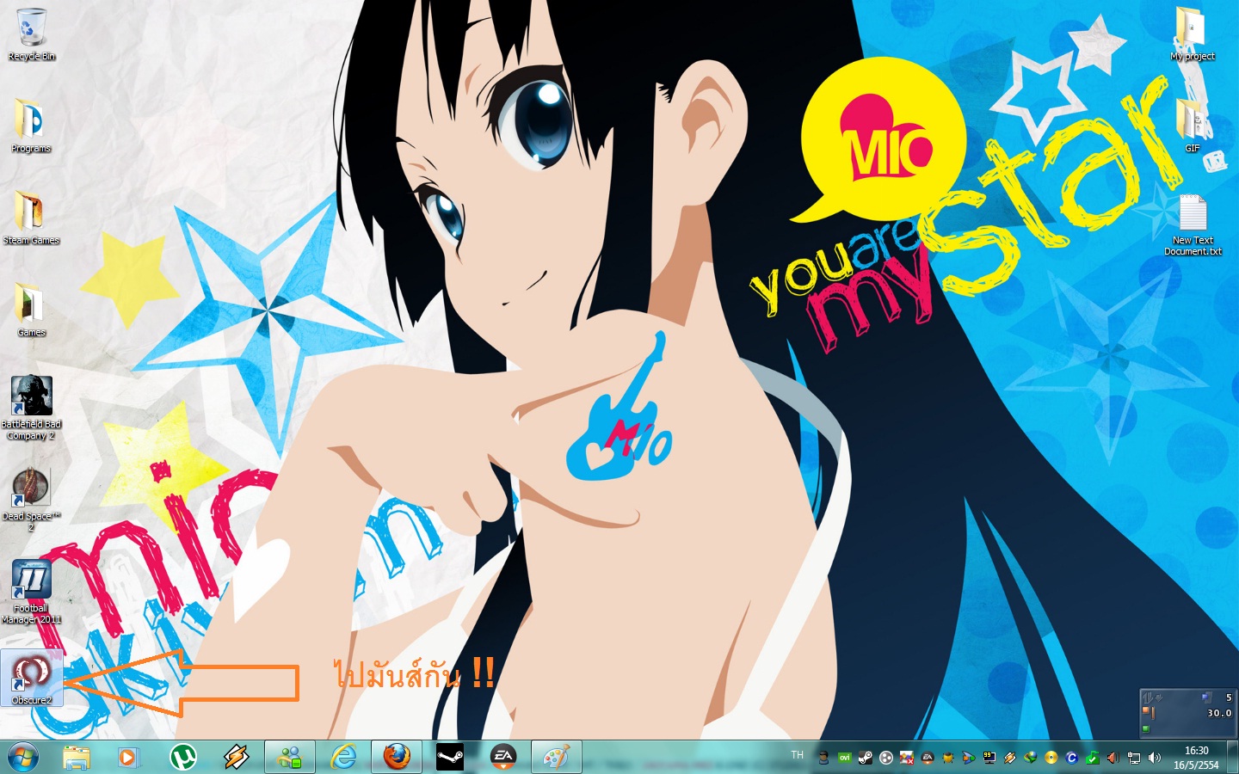Screen dimensions: 1239x774
Task: Switch to the Paint taskbar button
Action: click(557, 757)
